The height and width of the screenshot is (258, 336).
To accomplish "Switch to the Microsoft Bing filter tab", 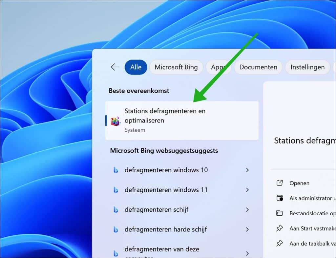I will coord(176,67).
